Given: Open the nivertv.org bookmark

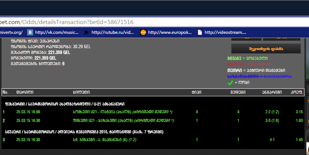Looking at the screenshot, I should tap(11, 32).
